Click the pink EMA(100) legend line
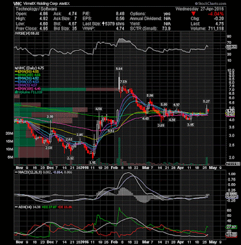The image size is (241, 245). click(17, 89)
